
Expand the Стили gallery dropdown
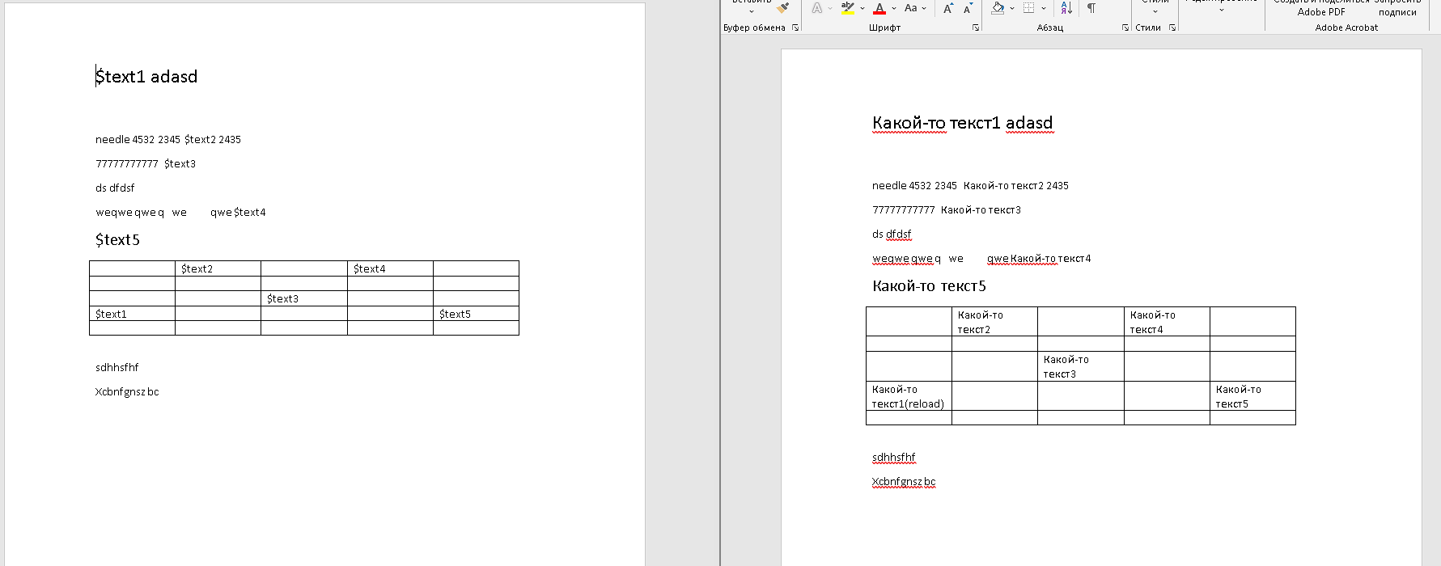tap(1155, 11)
